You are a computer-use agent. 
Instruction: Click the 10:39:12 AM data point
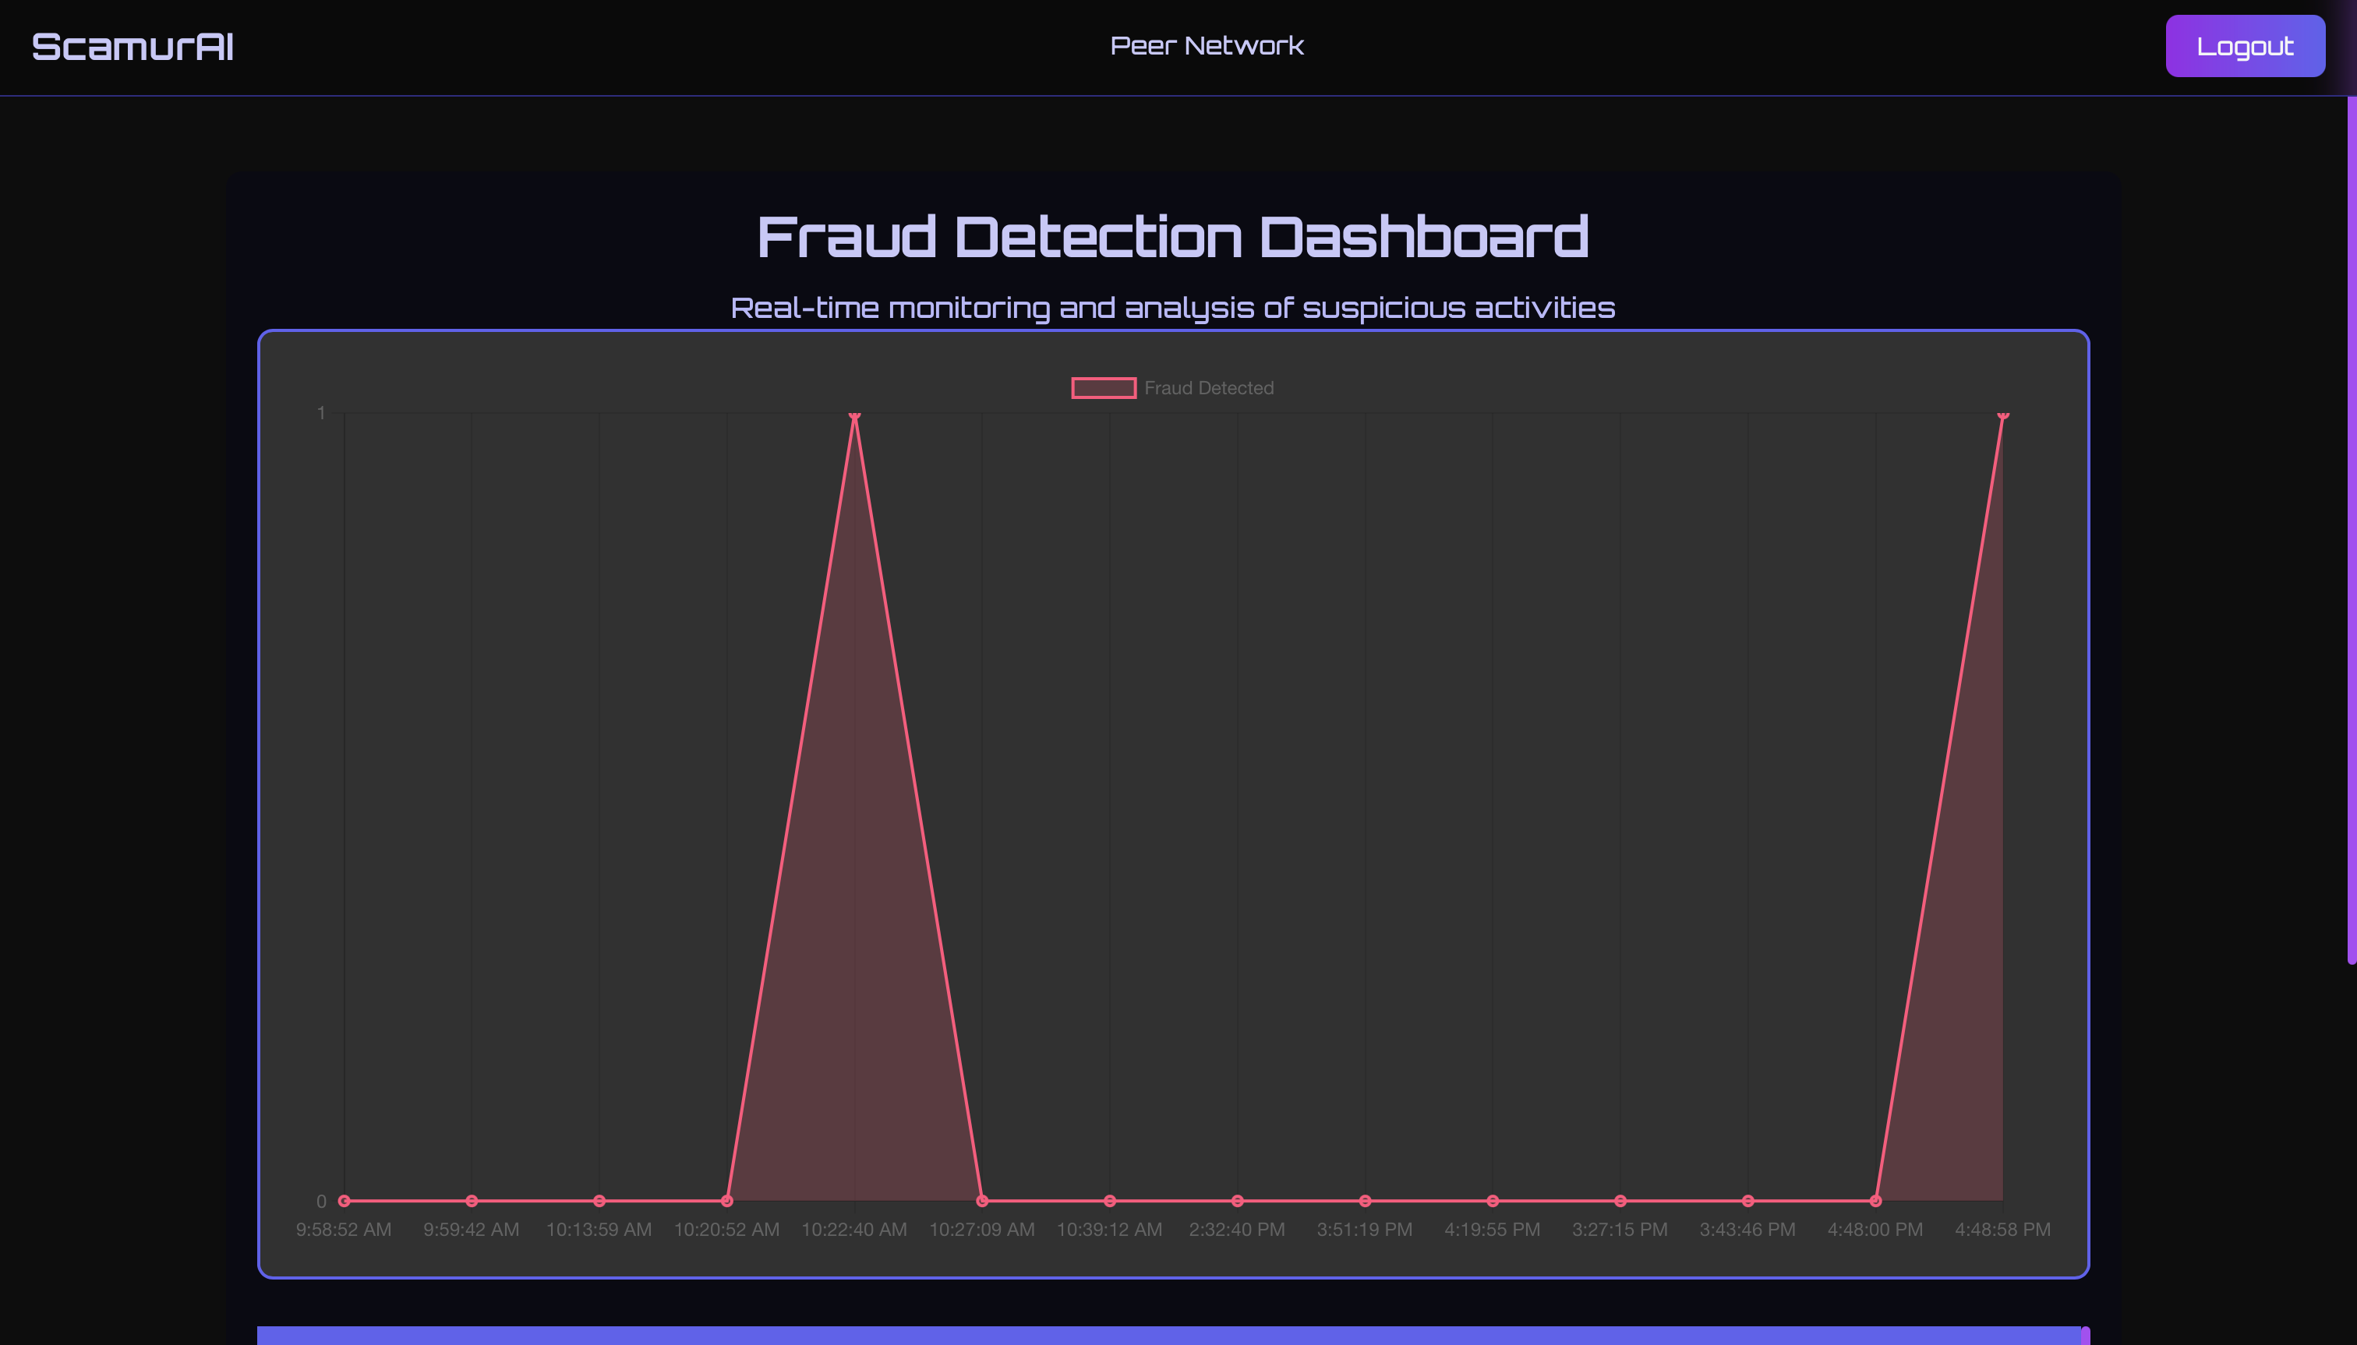(x=1110, y=1201)
